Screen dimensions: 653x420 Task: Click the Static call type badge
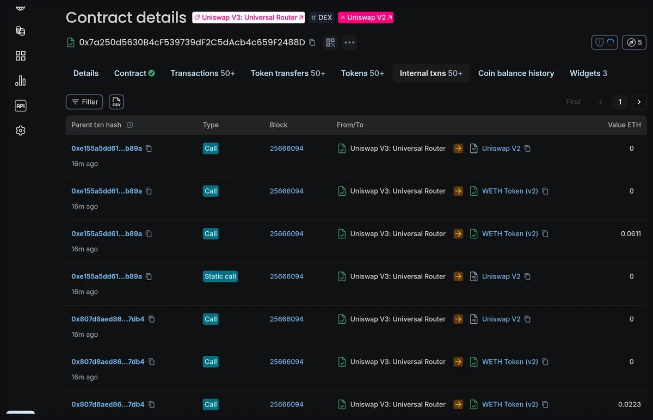(220, 276)
